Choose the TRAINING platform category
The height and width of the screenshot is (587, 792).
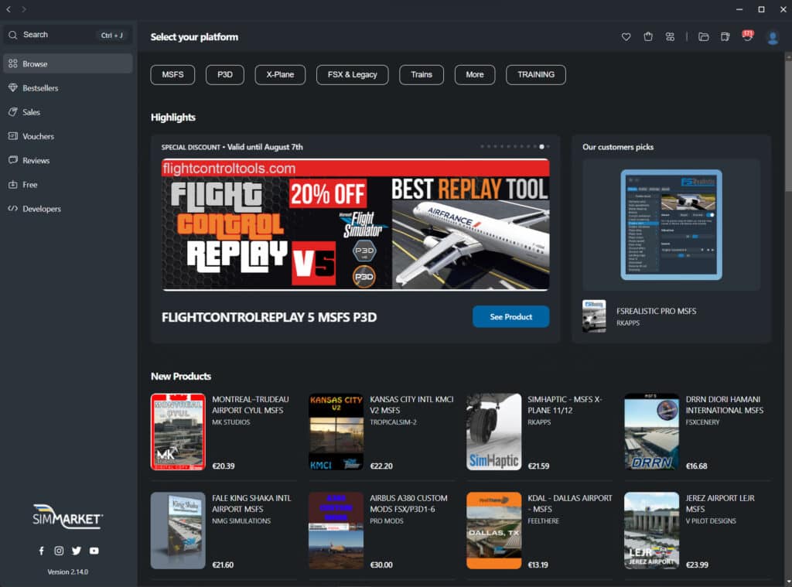[x=535, y=75]
